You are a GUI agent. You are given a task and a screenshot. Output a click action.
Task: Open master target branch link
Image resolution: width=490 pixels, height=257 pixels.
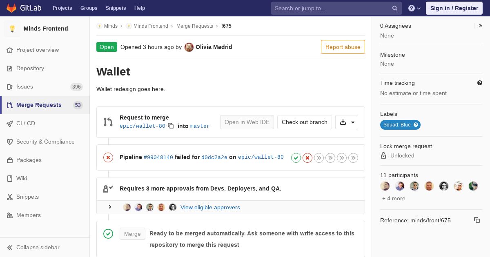[x=200, y=126]
